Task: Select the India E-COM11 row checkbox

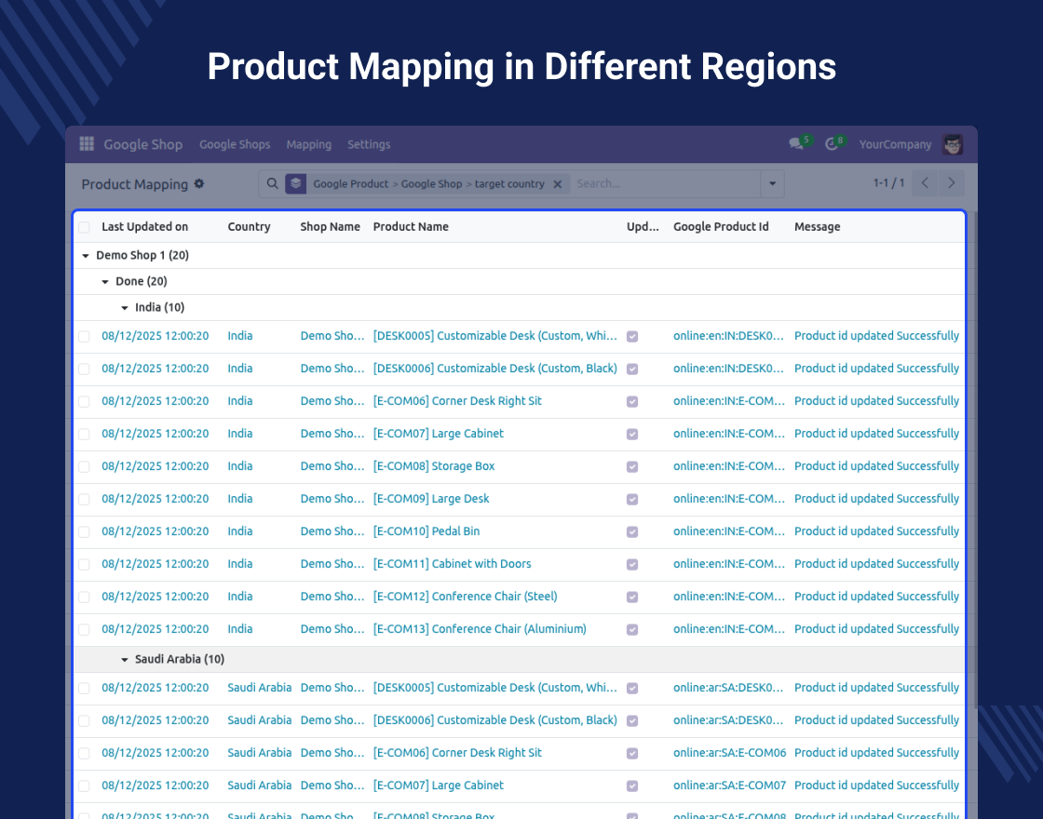Action: [x=84, y=564]
